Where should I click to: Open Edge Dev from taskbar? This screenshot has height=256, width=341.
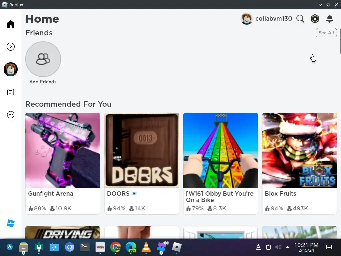coord(131,247)
